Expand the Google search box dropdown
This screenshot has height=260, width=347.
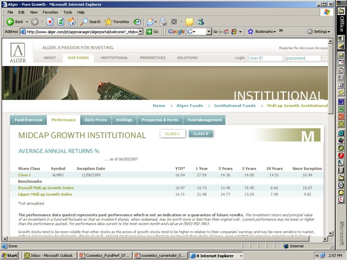209,32
